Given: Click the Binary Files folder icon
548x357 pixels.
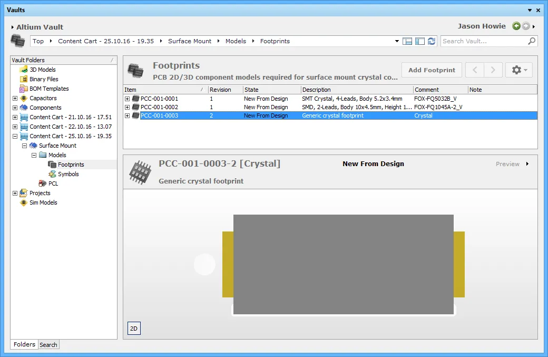Looking at the screenshot, I should tap(24, 79).
